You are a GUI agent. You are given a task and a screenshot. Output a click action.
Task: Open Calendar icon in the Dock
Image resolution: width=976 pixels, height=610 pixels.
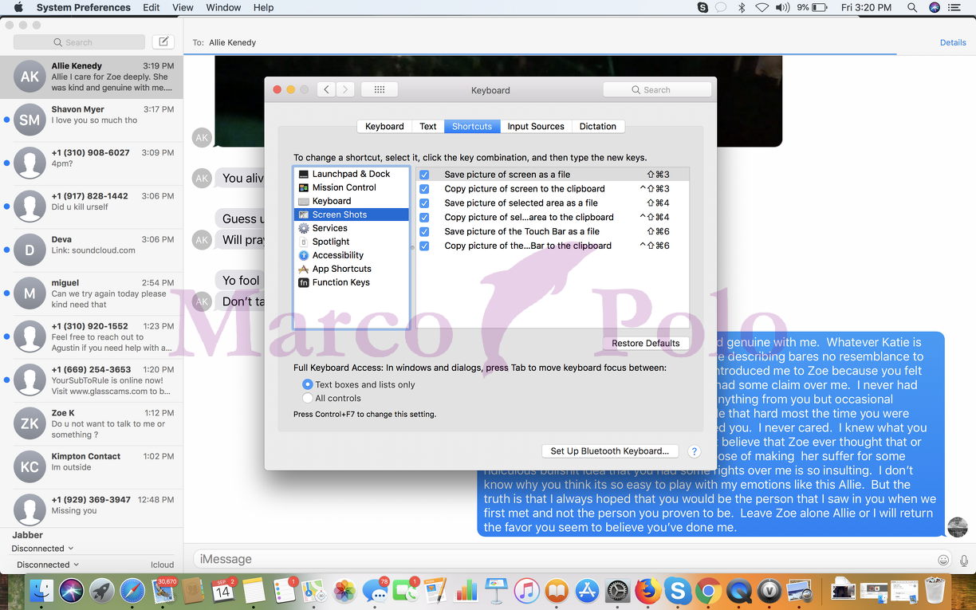(223, 591)
